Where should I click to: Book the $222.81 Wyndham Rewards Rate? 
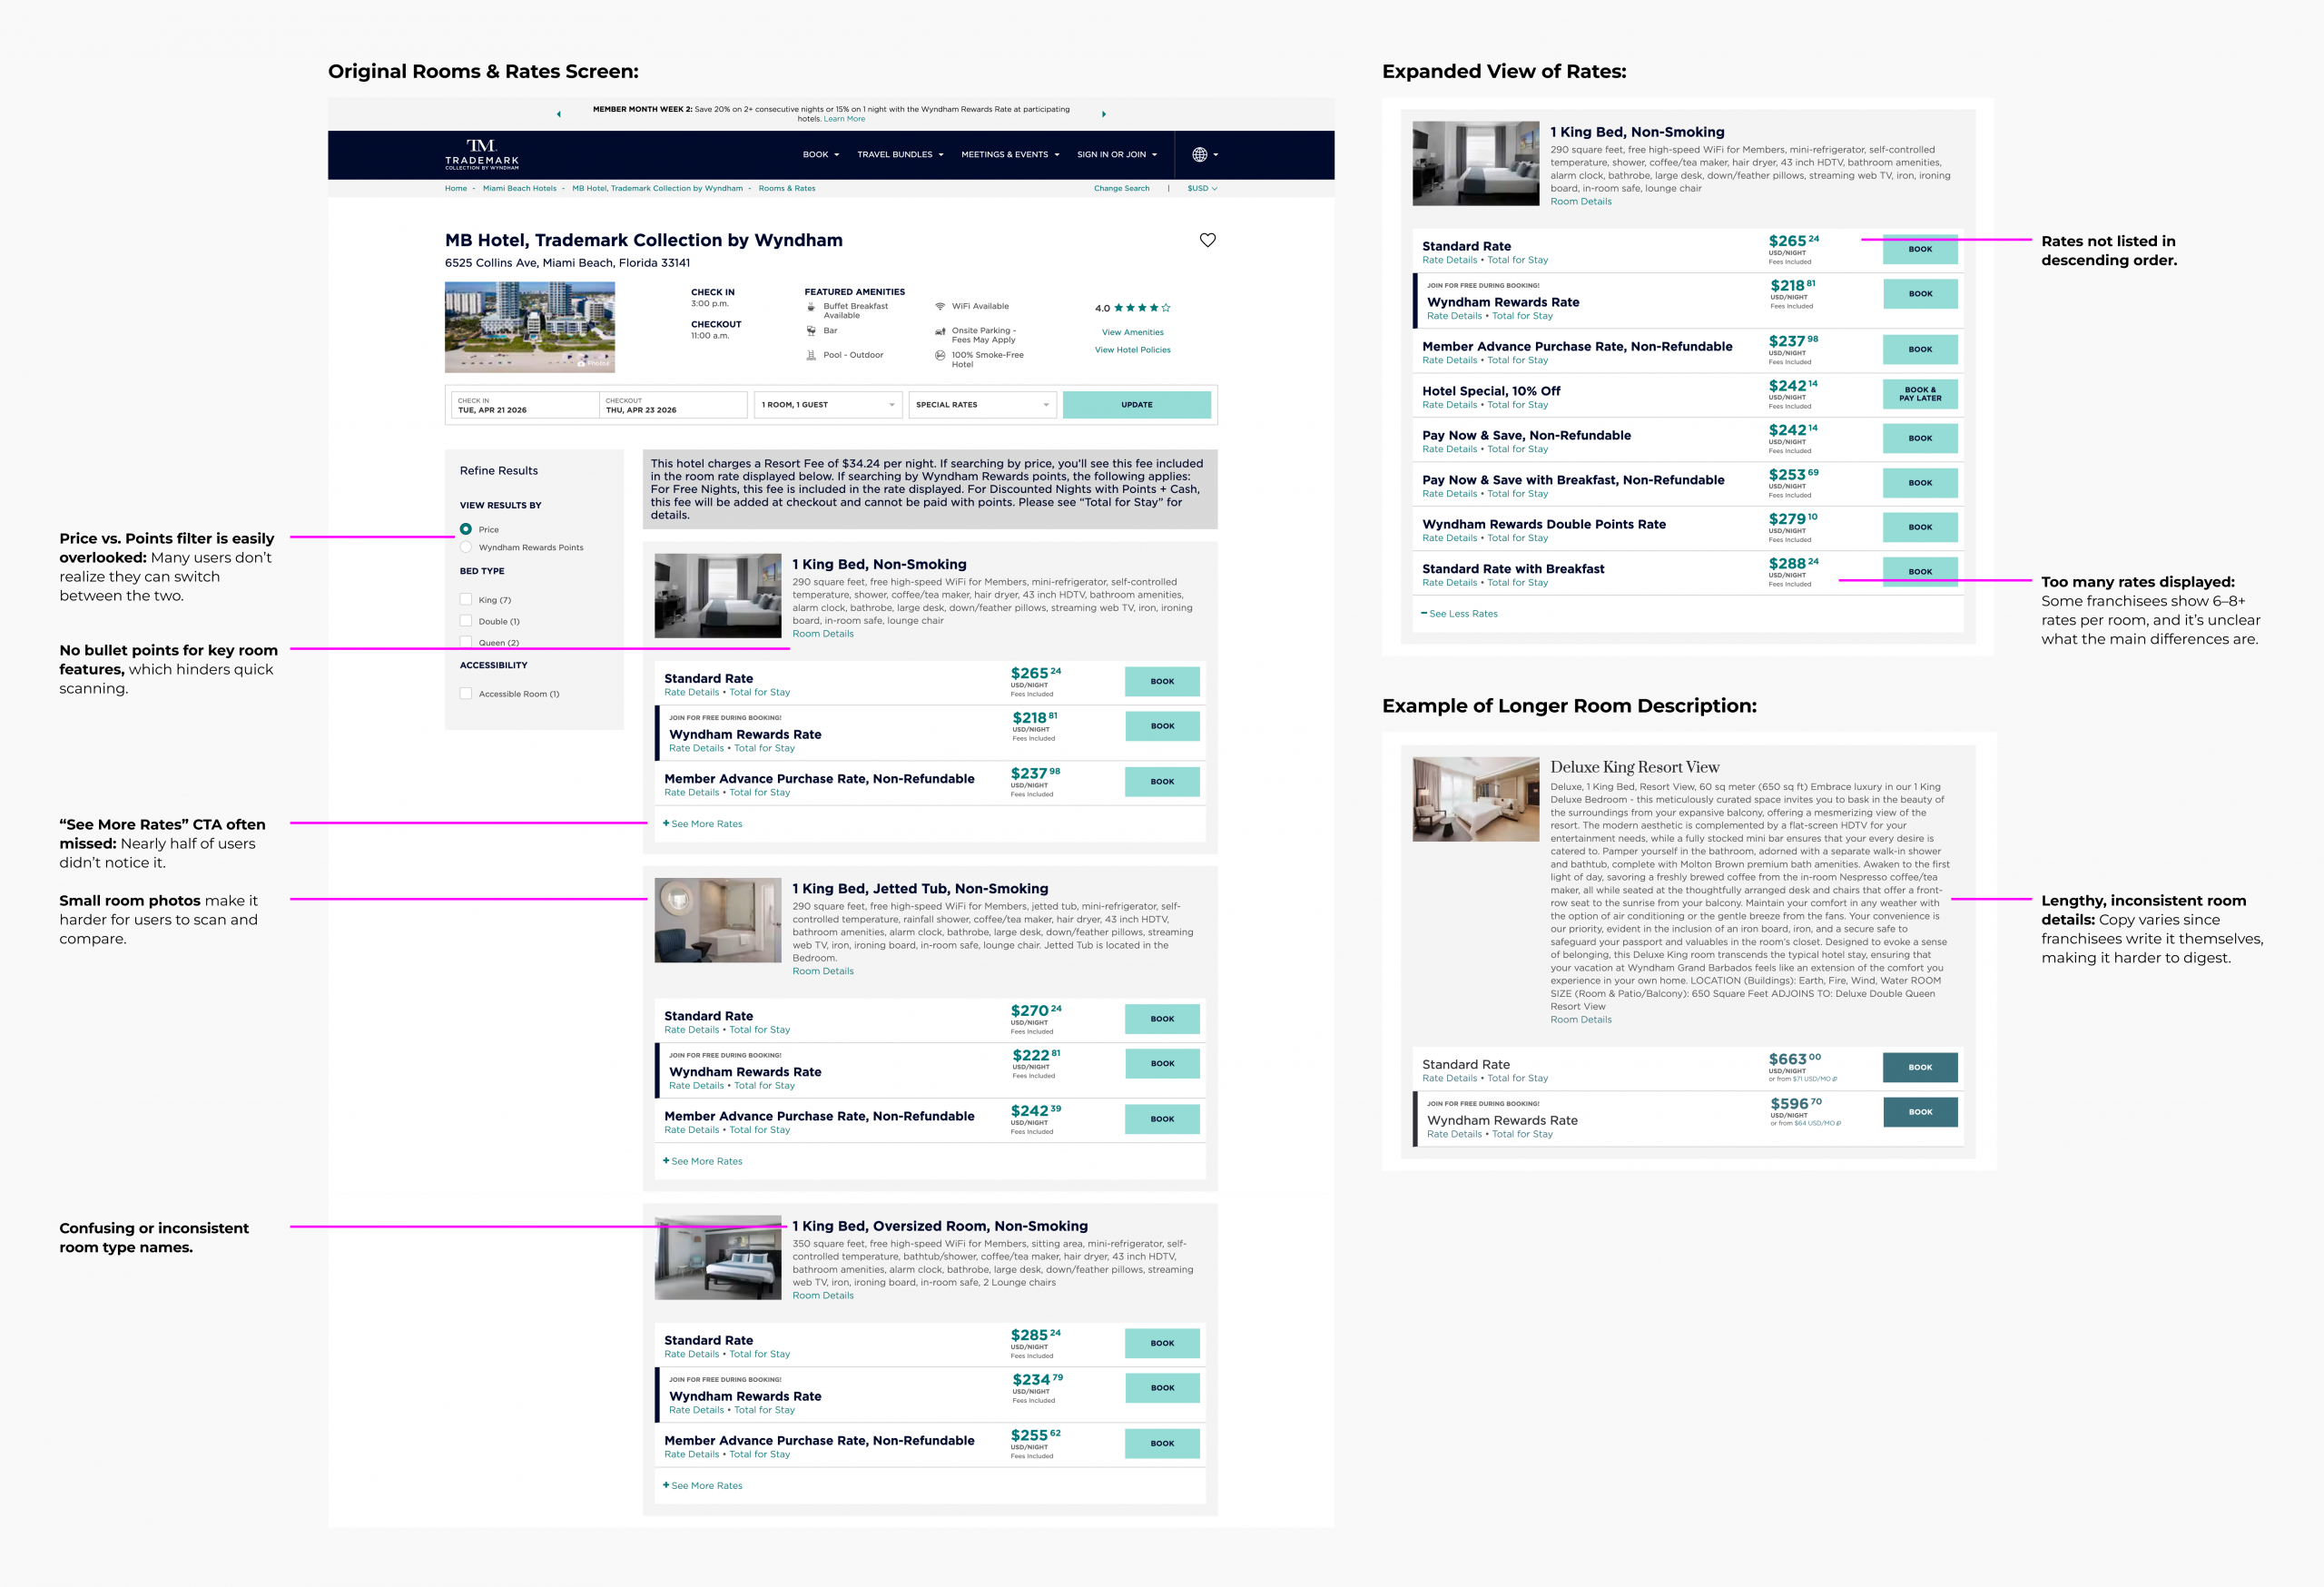[x=1162, y=1064]
